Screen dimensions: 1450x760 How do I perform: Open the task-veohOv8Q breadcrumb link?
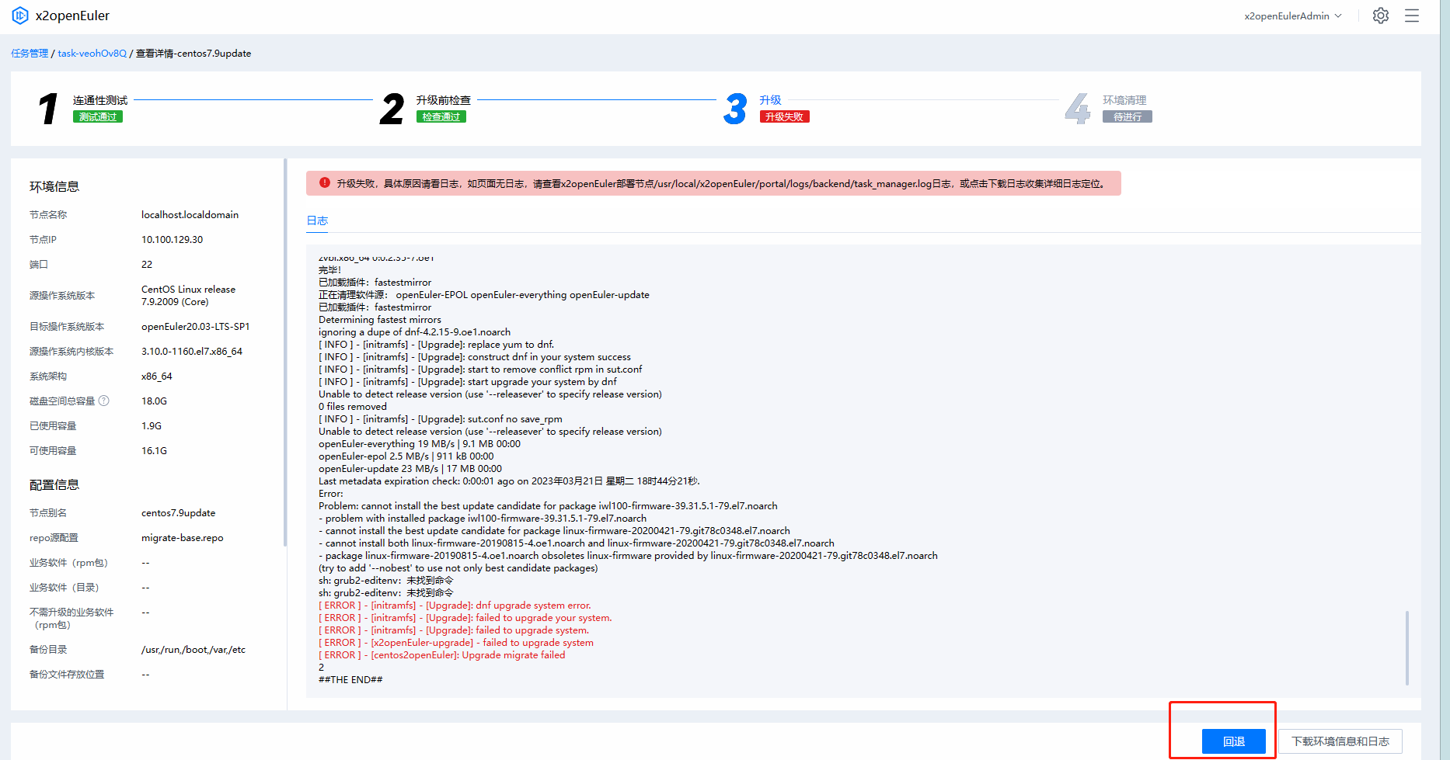(92, 54)
